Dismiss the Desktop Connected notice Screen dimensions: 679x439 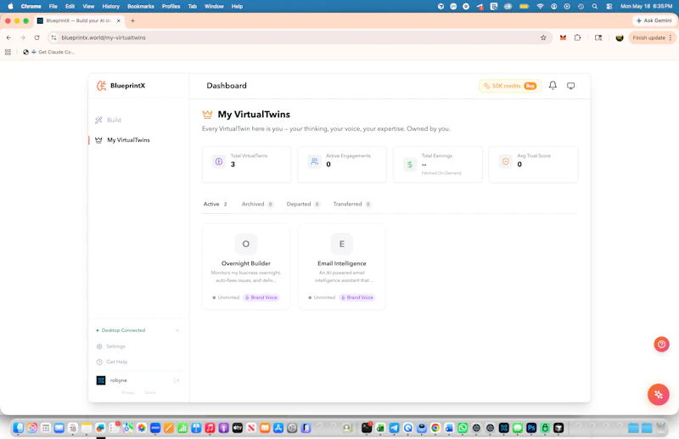177,330
